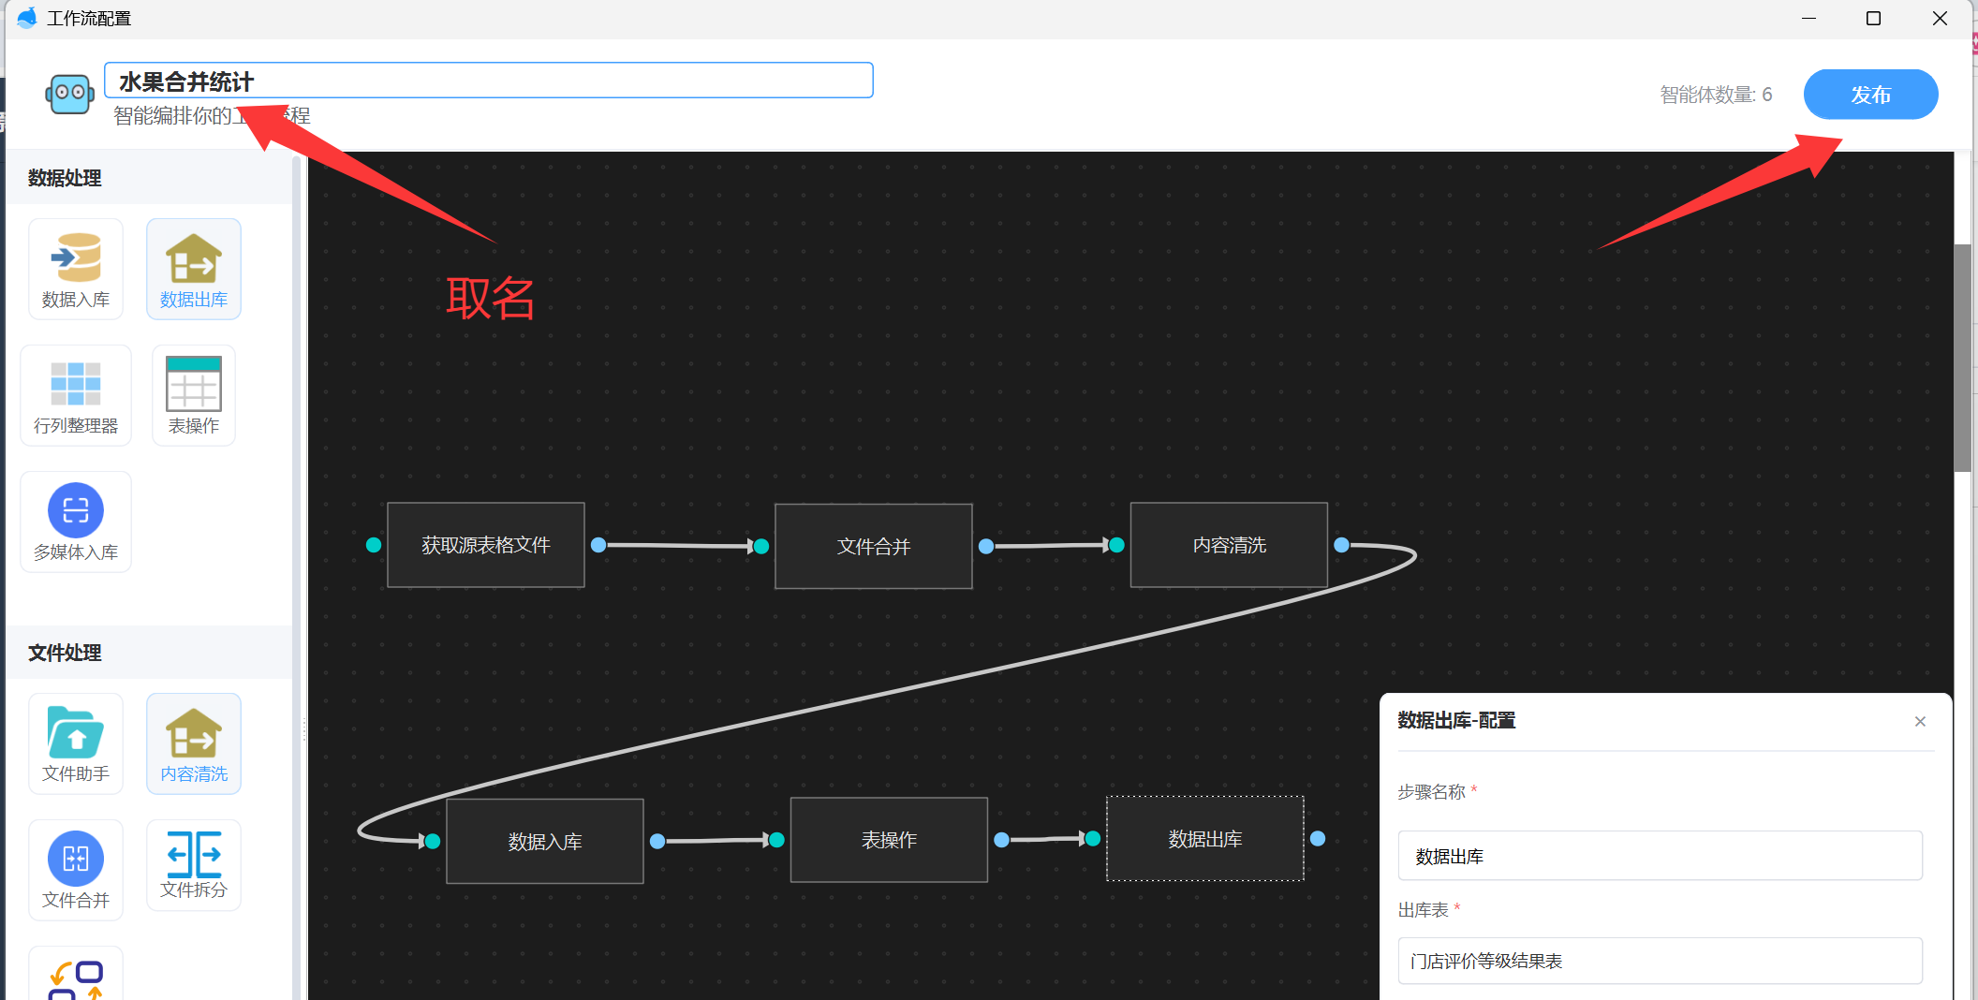Close the 数据出库-配置 panel
The width and height of the screenshot is (1978, 1000).
point(1920,721)
